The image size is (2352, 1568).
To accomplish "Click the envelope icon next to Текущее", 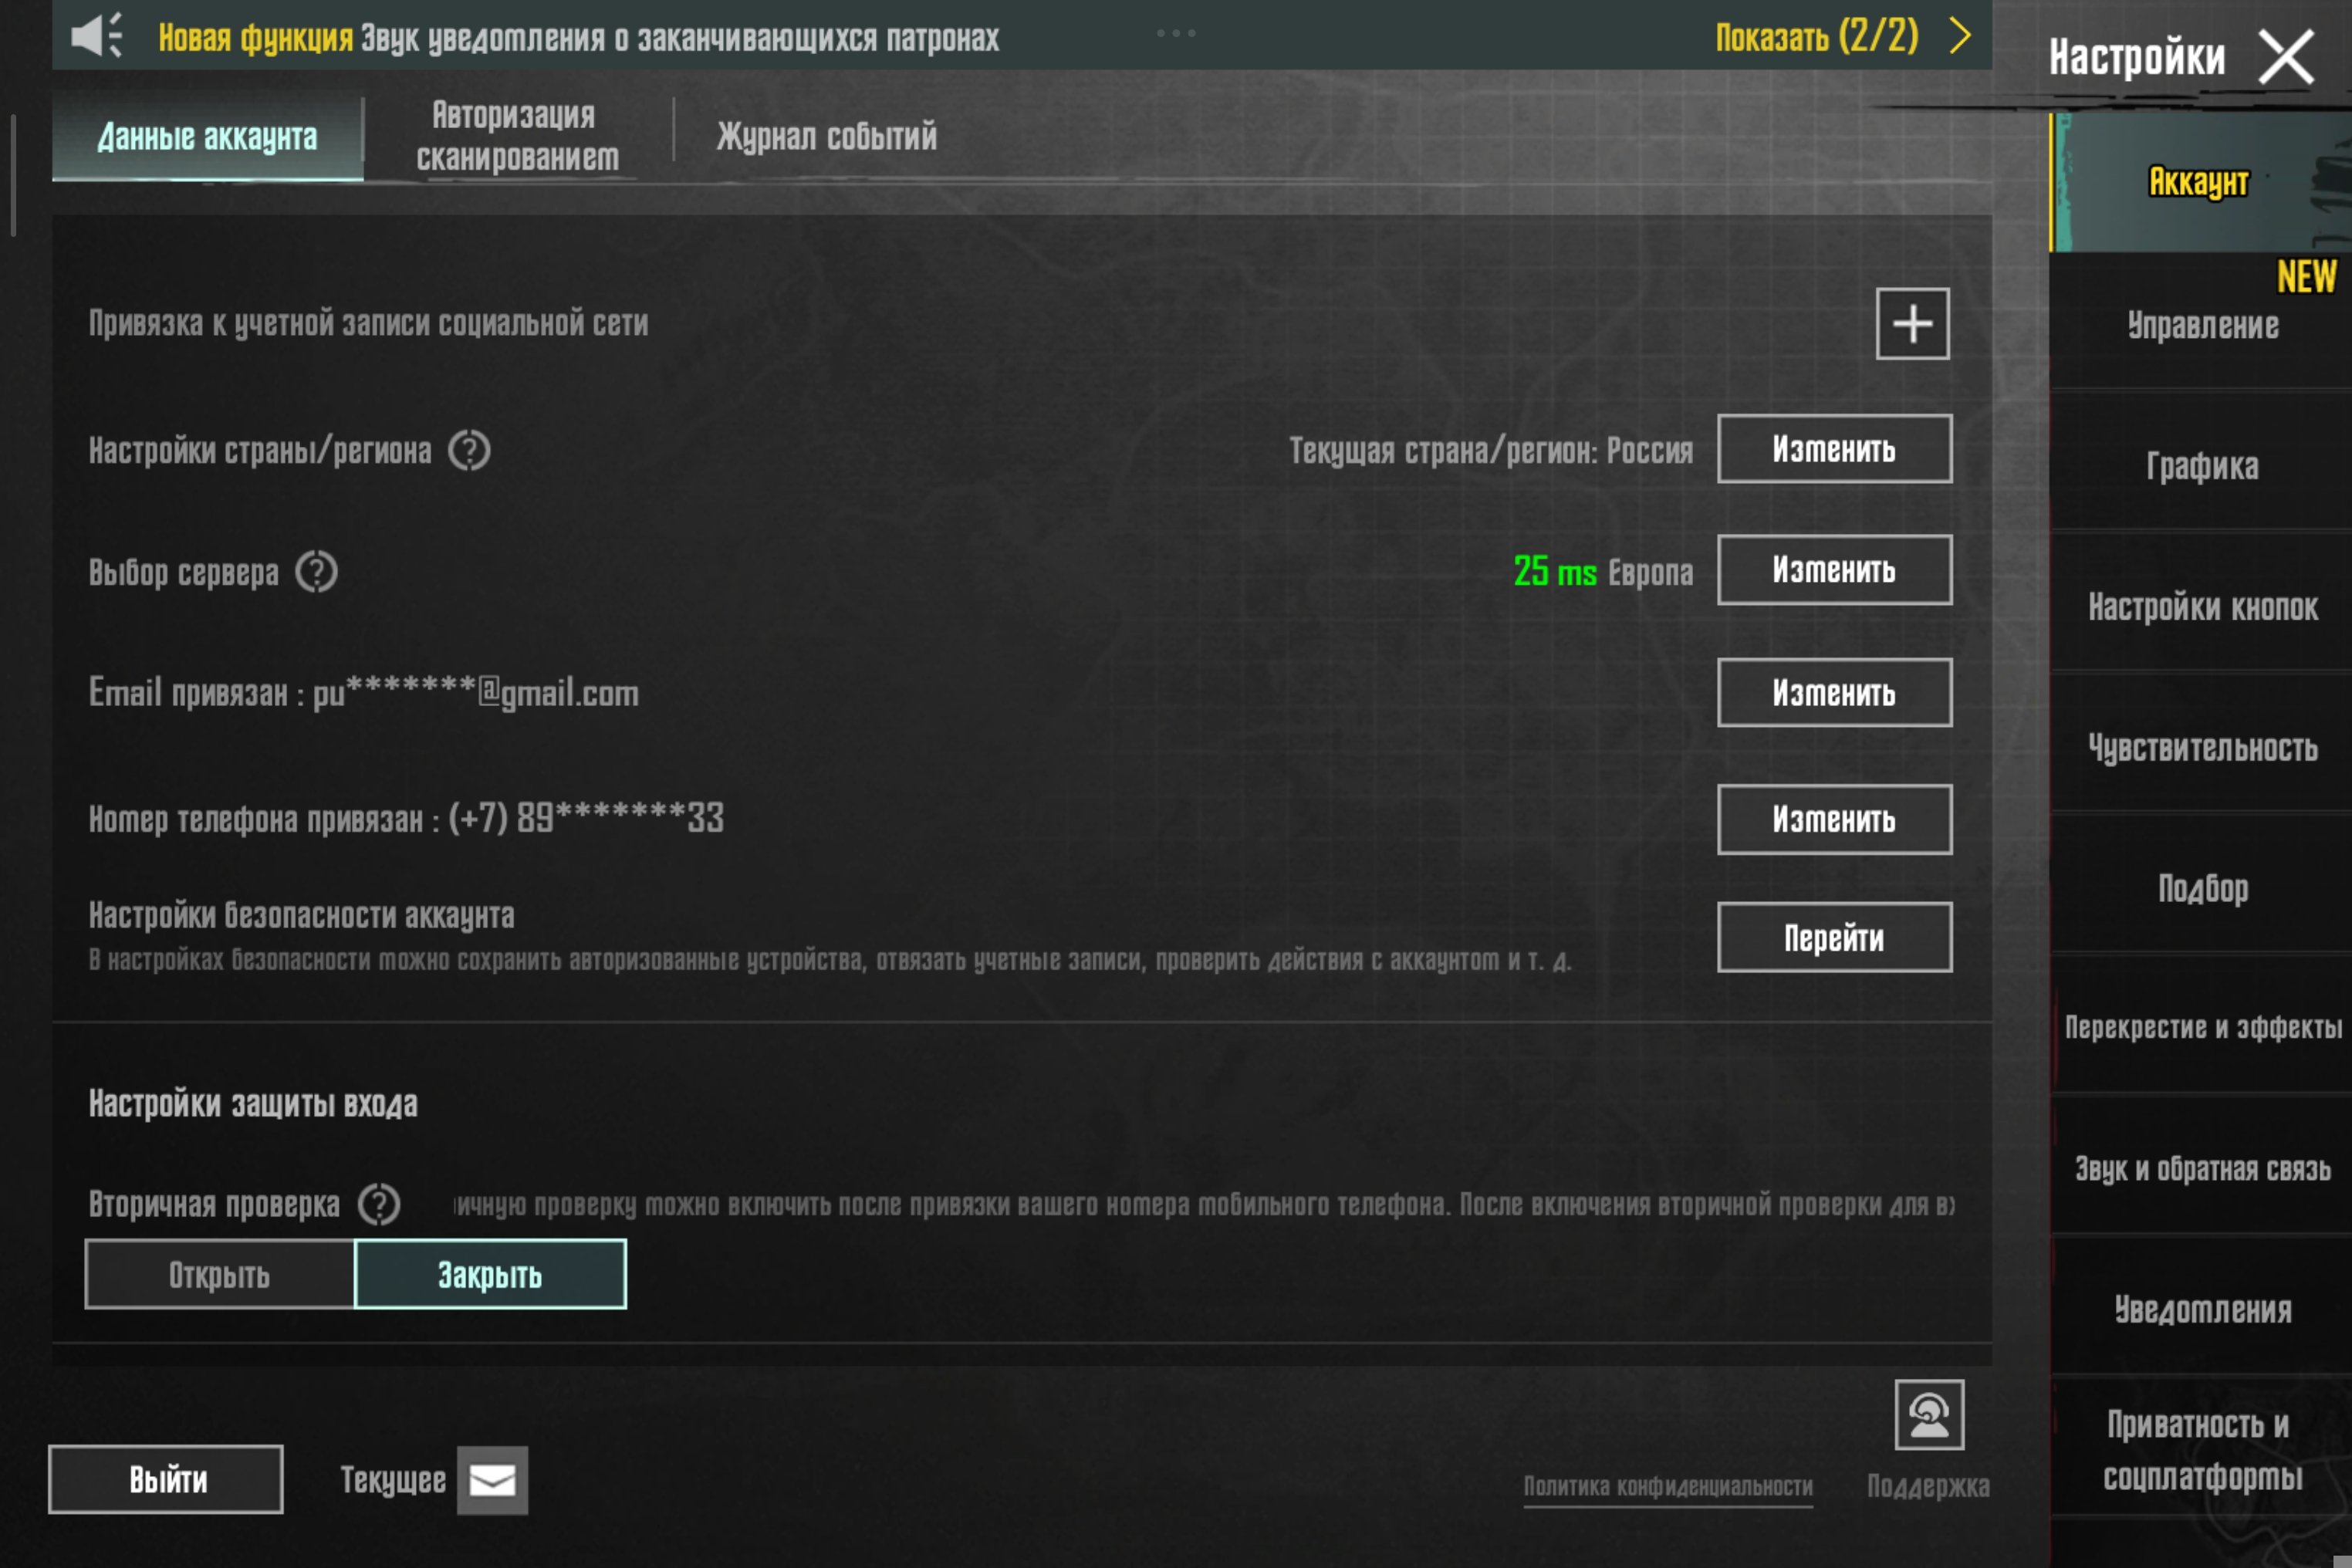I will (x=492, y=1480).
